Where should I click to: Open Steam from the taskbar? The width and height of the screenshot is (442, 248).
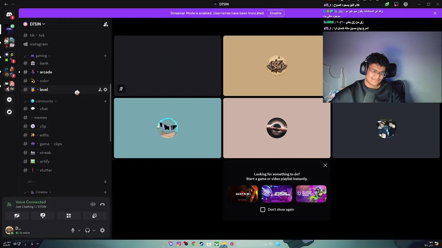[x=201, y=244]
